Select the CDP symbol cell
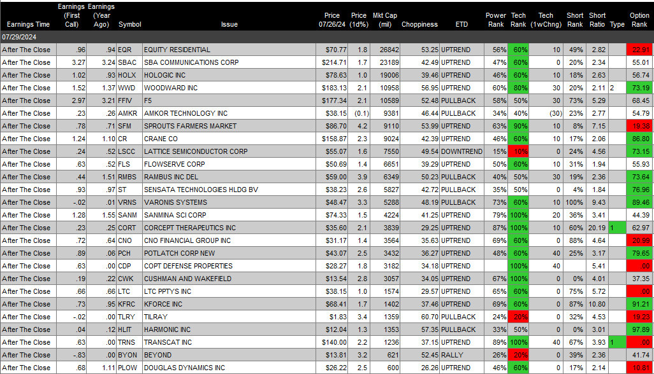This screenshot has height=374, width=654. [129, 266]
